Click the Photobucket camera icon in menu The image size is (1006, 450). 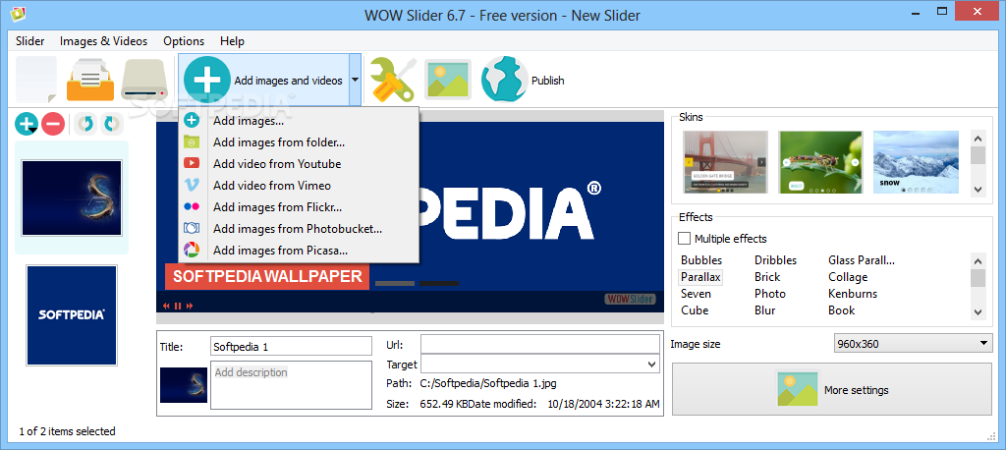192,229
